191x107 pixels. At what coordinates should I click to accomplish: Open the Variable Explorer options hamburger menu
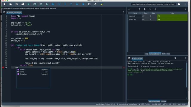[x=186, y=9]
